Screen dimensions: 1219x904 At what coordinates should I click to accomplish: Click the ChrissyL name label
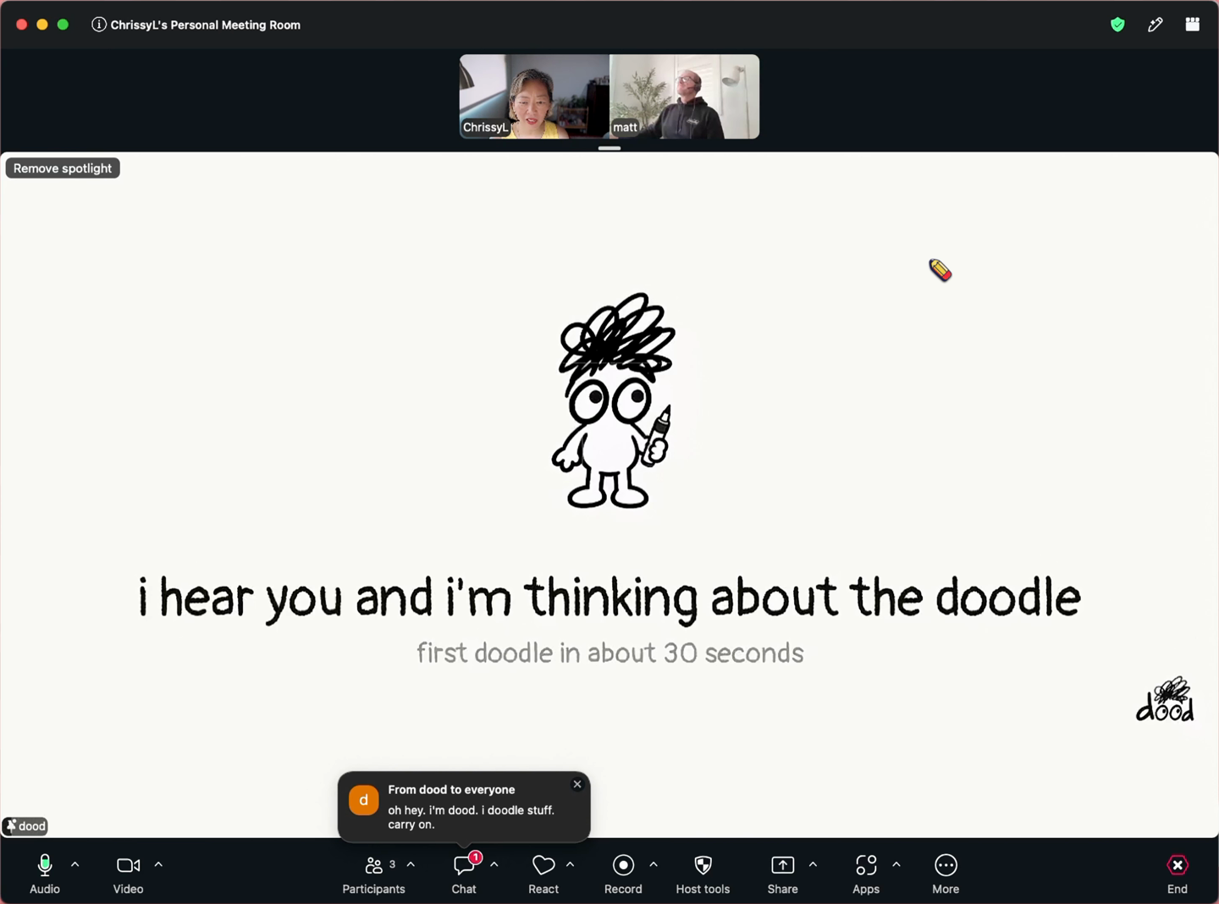485,128
